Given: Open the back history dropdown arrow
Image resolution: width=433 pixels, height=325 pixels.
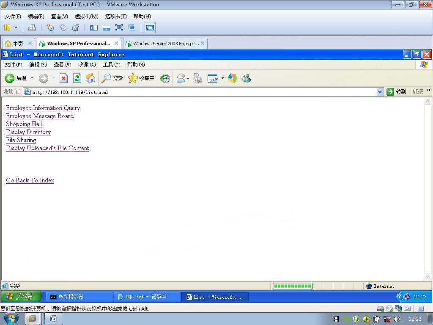Looking at the screenshot, I should [32, 78].
